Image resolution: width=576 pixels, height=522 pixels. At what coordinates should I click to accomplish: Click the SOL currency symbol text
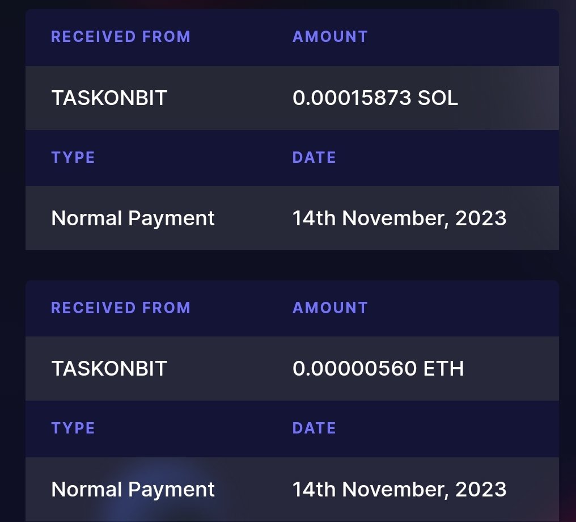coord(438,98)
